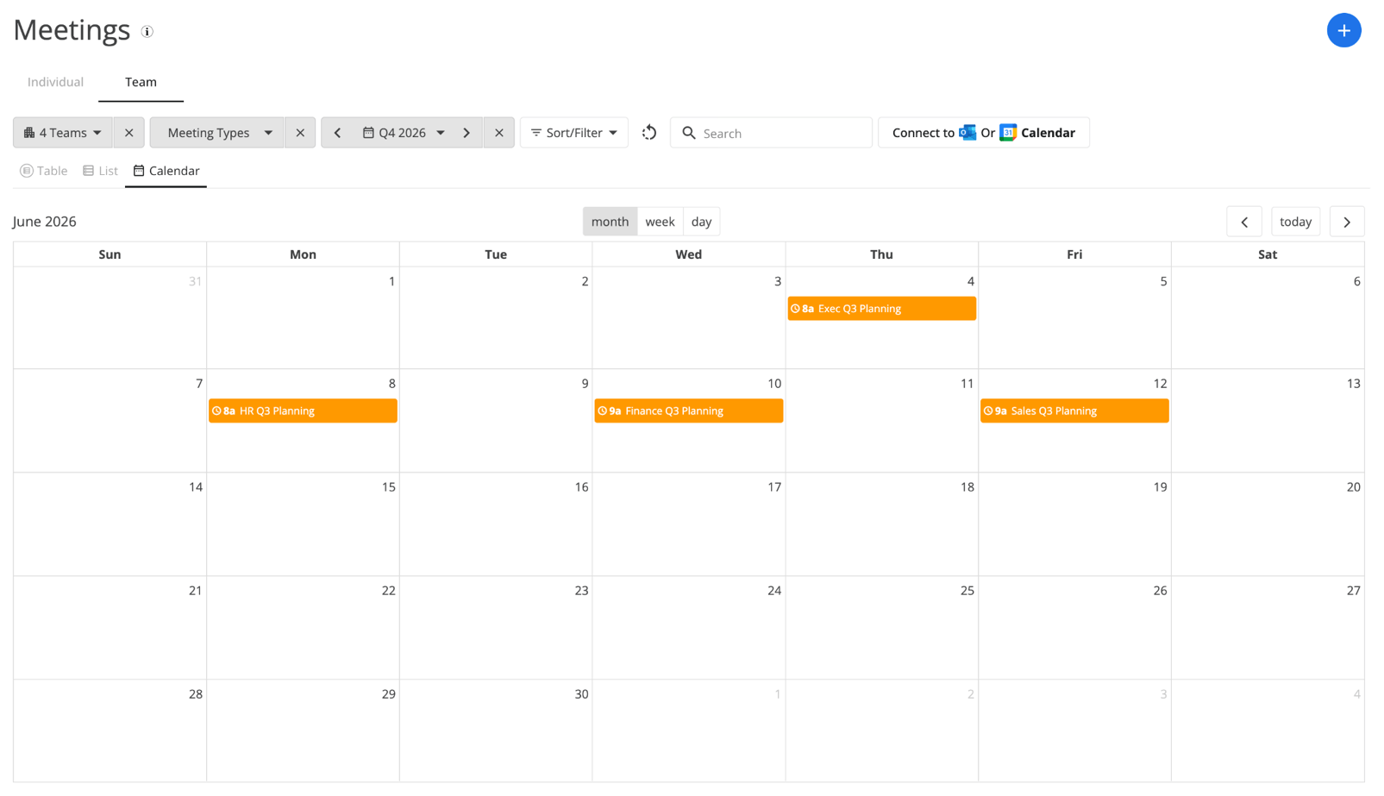Select June 30 day number
The image size is (1384, 796).
click(581, 694)
